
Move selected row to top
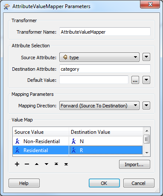(x=56, y=164)
